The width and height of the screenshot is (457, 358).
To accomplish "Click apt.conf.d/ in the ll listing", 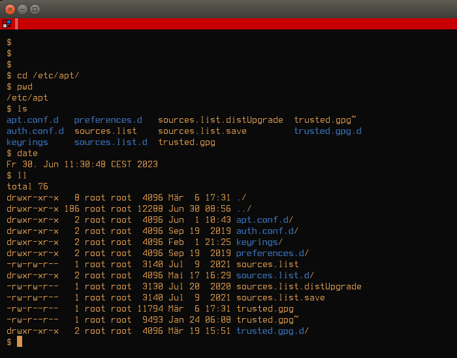I will (264, 220).
